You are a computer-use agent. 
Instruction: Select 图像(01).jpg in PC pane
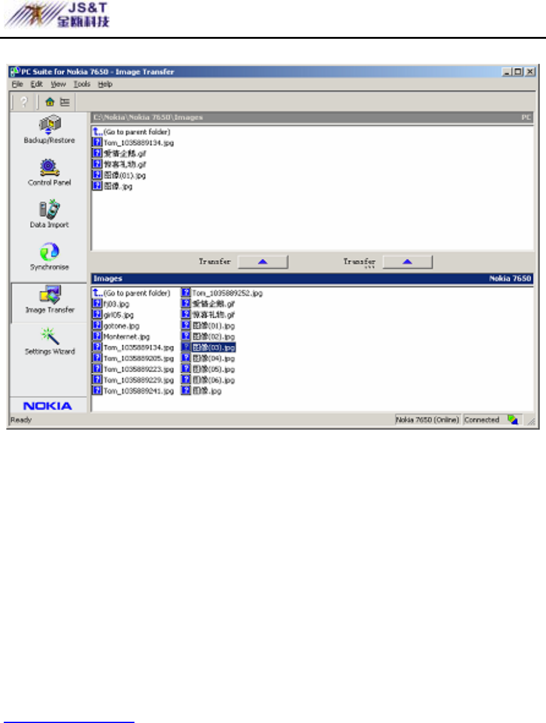119,176
